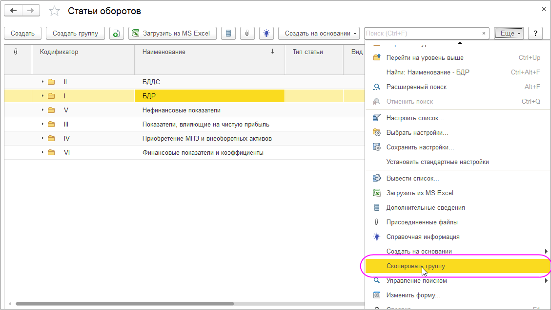Image resolution: width=551 pixels, height=310 pixels.
Task: Choose Вывести список... menu item
Action: (457, 178)
